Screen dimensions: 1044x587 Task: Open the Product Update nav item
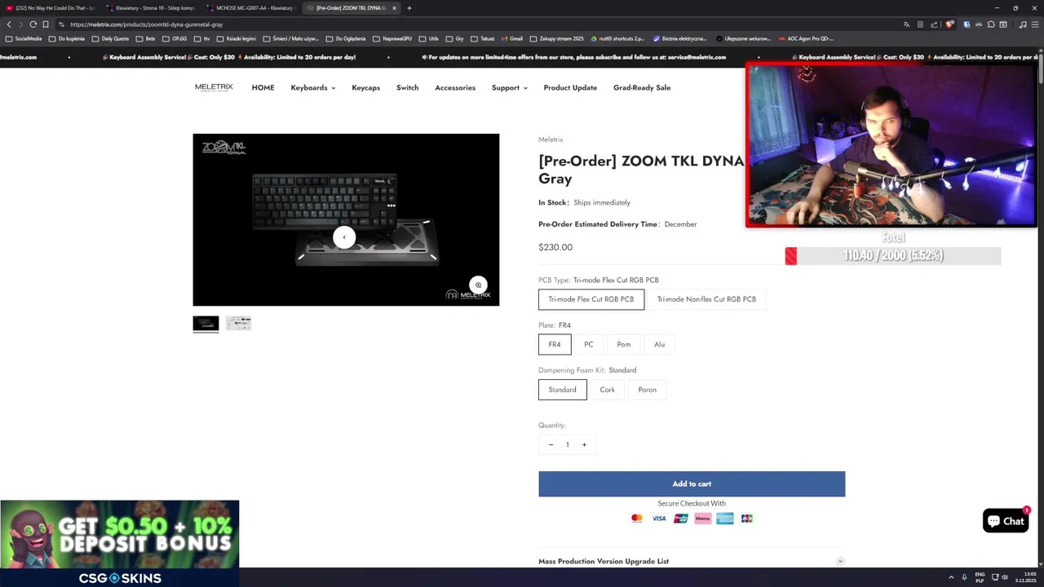[570, 87]
